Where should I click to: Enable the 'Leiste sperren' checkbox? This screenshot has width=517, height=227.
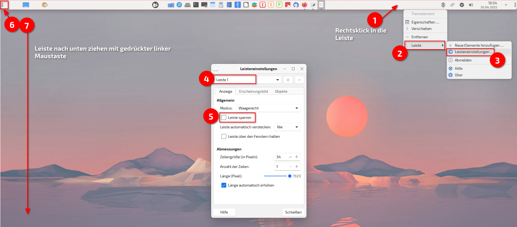tap(224, 118)
